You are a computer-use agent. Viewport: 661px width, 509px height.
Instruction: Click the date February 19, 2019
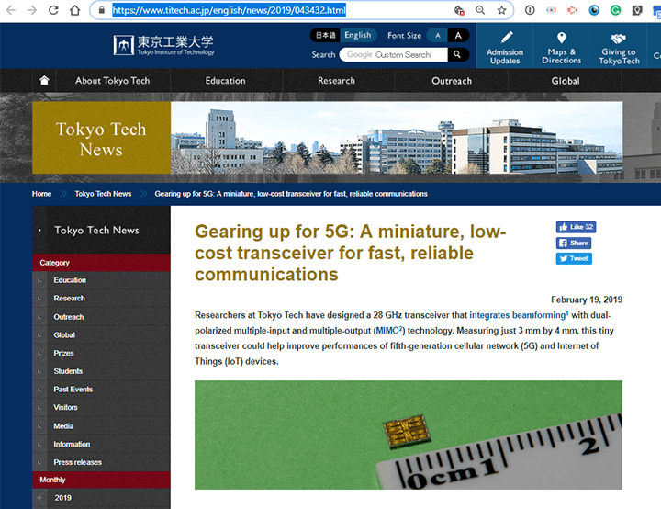coord(587,300)
